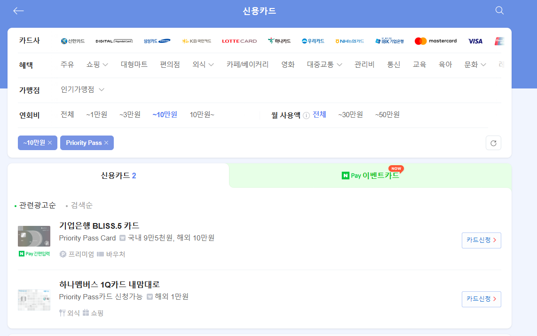Click the 국내 9만5천원, 해외 10만원 fee text
The width and height of the screenshot is (537, 336).
point(171,238)
